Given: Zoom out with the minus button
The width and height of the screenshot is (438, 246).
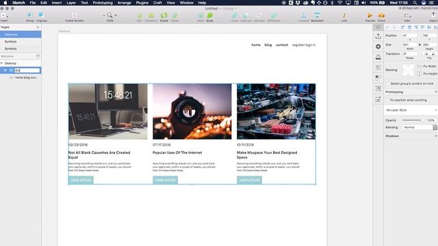Looking at the screenshot, I should [x=104, y=15].
